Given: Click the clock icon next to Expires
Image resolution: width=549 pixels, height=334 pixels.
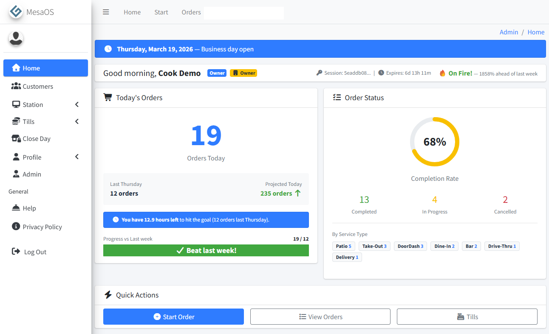Looking at the screenshot, I should (x=381, y=73).
